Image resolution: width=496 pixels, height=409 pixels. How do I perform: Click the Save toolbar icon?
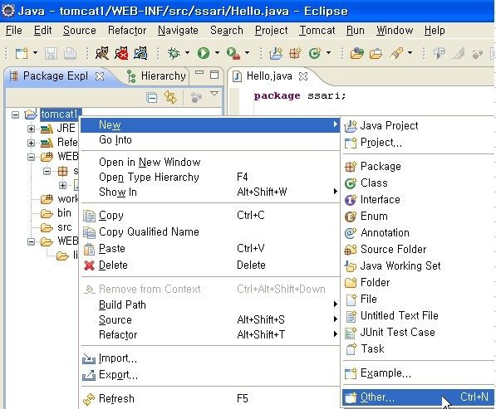tap(51, 53)
